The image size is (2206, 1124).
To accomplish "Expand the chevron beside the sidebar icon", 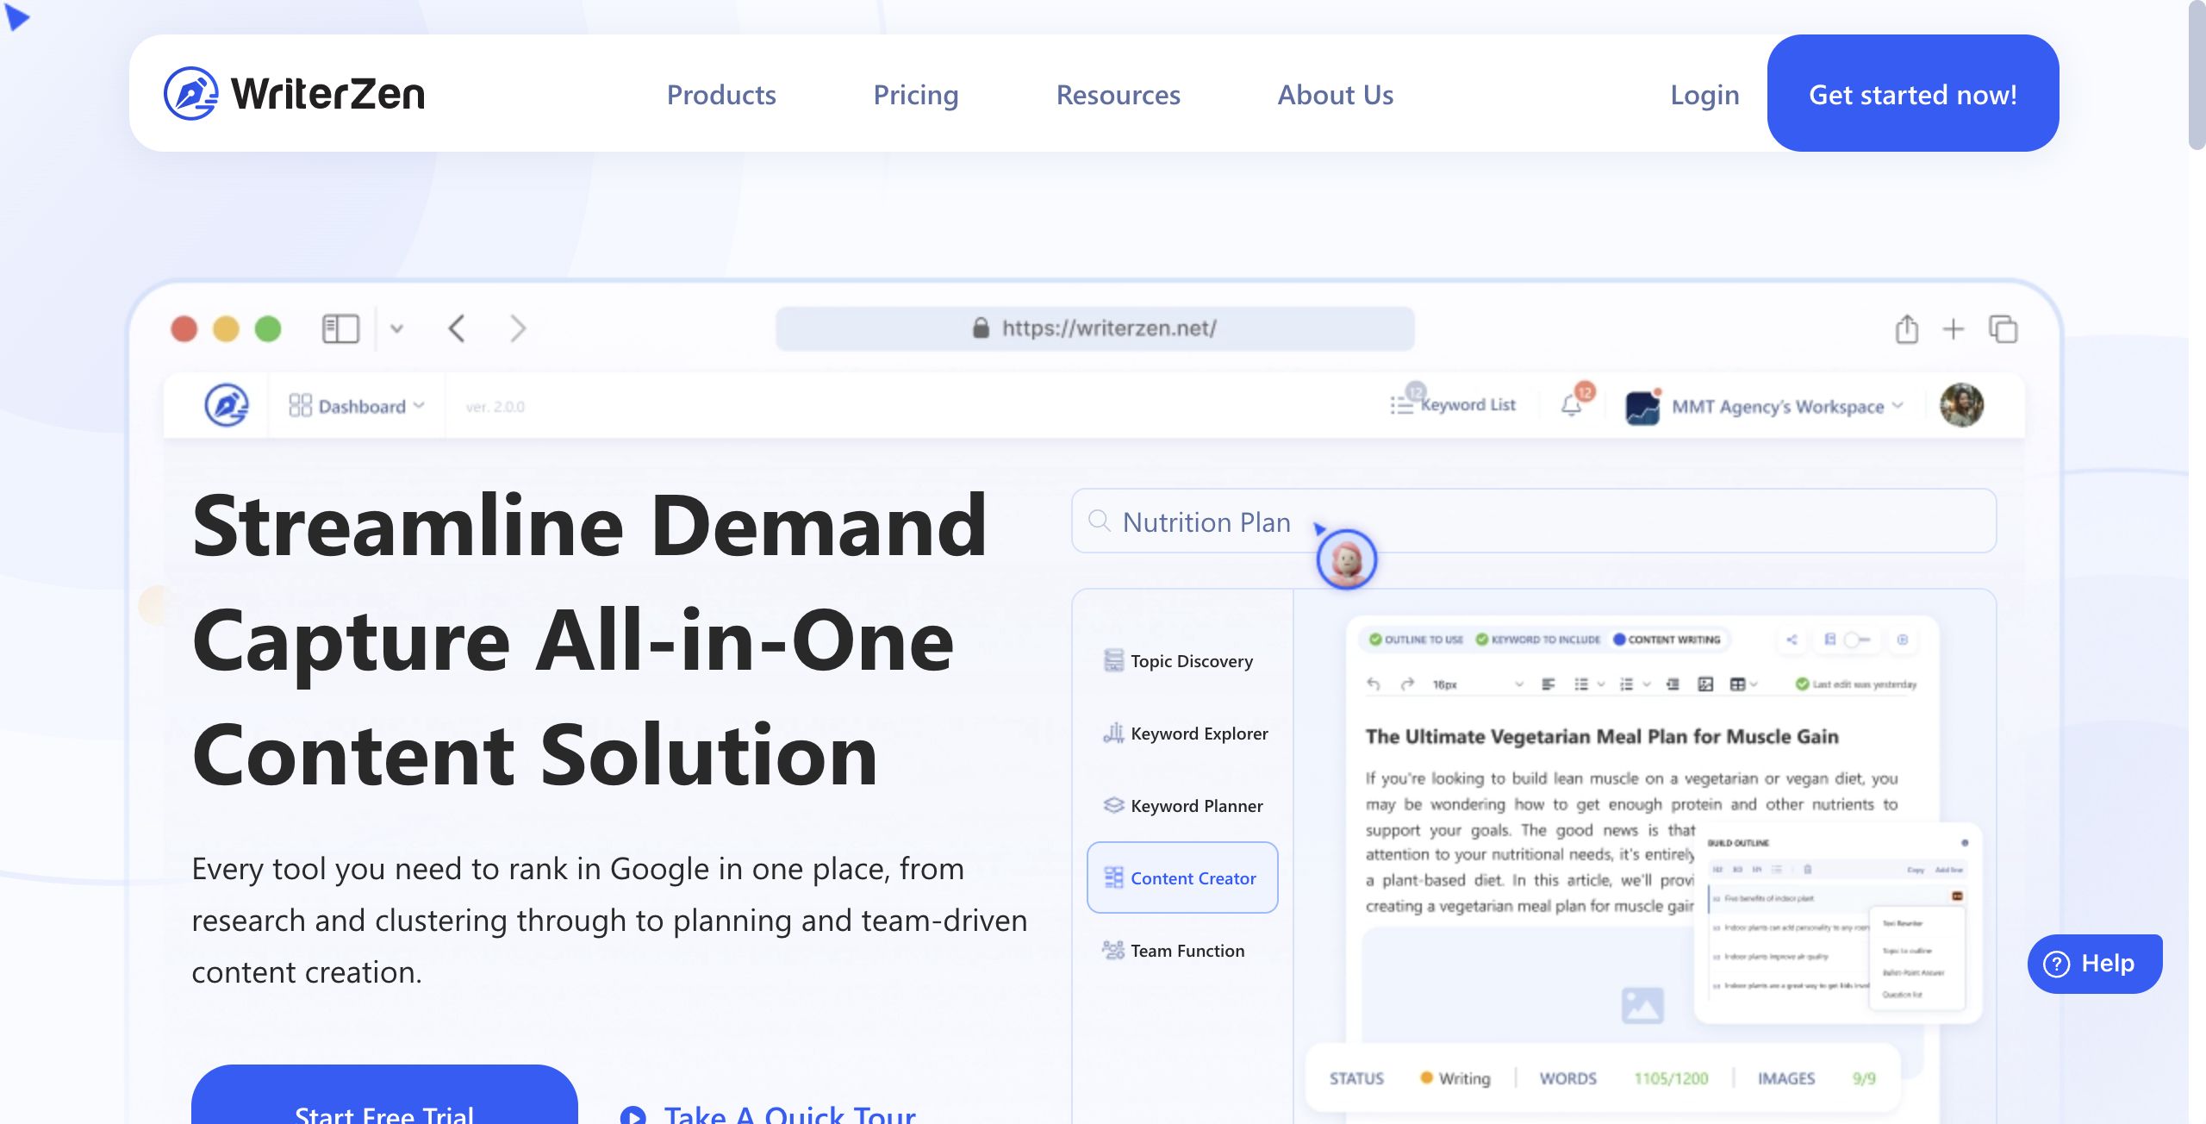I will 396,328.
